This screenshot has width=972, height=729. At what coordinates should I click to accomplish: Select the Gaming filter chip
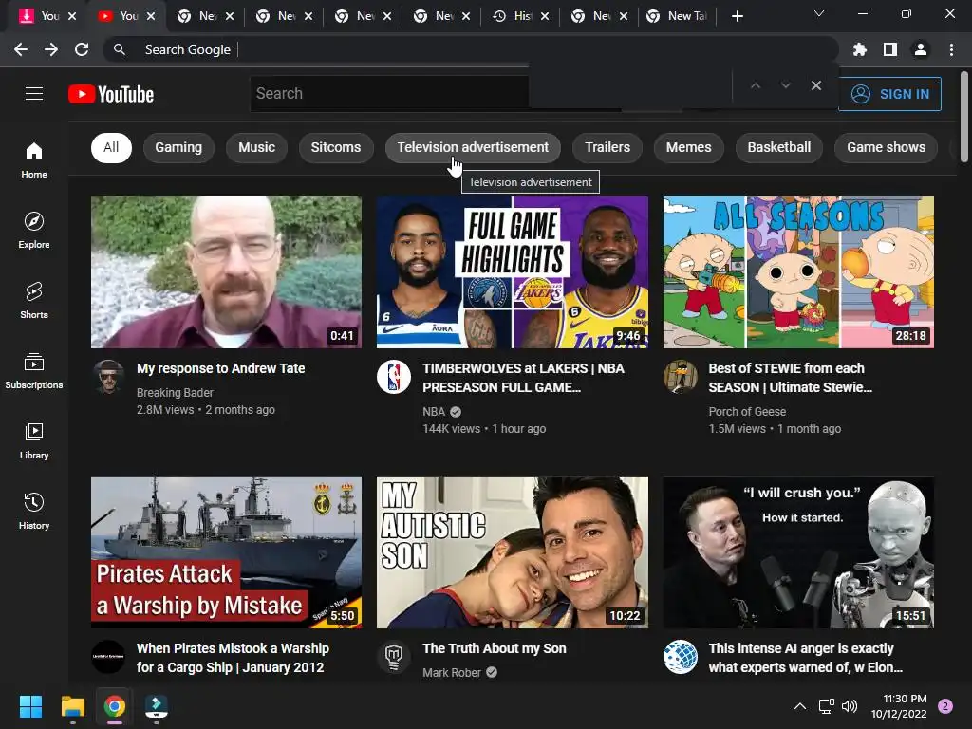(178, 147)
